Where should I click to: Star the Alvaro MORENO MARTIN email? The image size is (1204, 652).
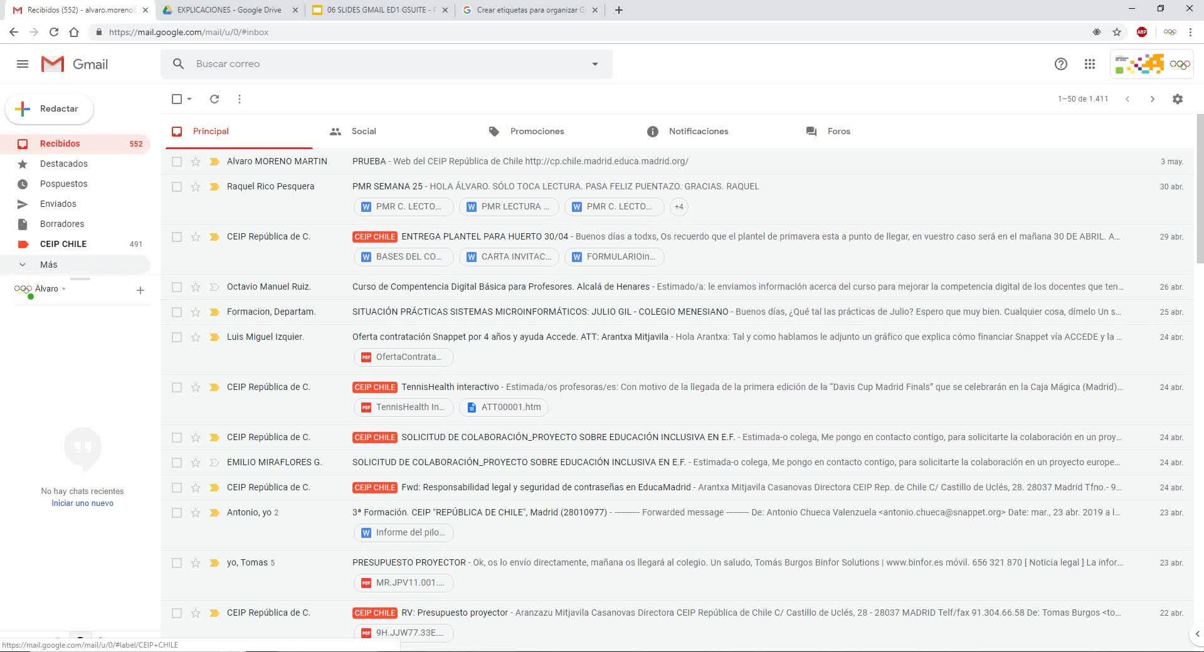click(x=196, y=162)
